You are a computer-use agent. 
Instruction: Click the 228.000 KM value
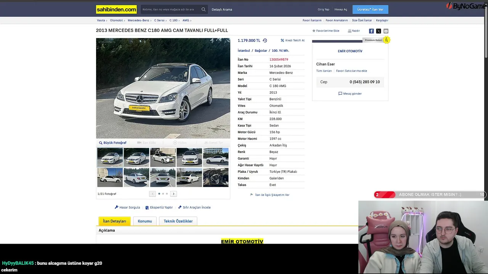click(x=276, y=119)
